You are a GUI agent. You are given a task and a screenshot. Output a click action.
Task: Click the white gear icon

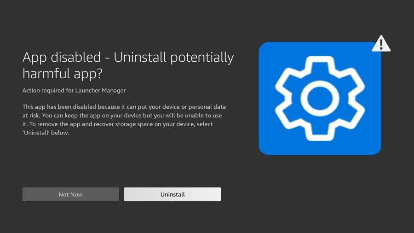[x=320, y=98]
